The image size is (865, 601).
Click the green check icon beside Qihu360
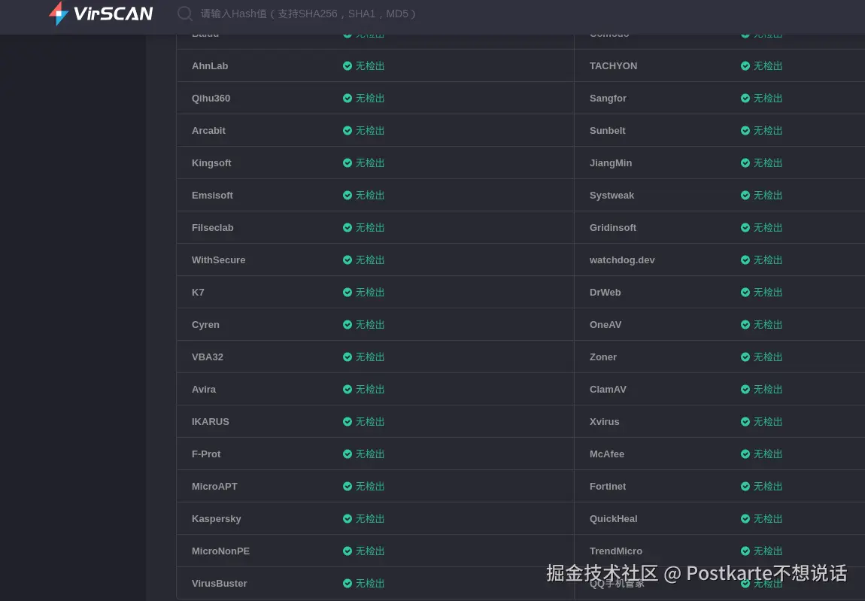[x=348, y=98]
